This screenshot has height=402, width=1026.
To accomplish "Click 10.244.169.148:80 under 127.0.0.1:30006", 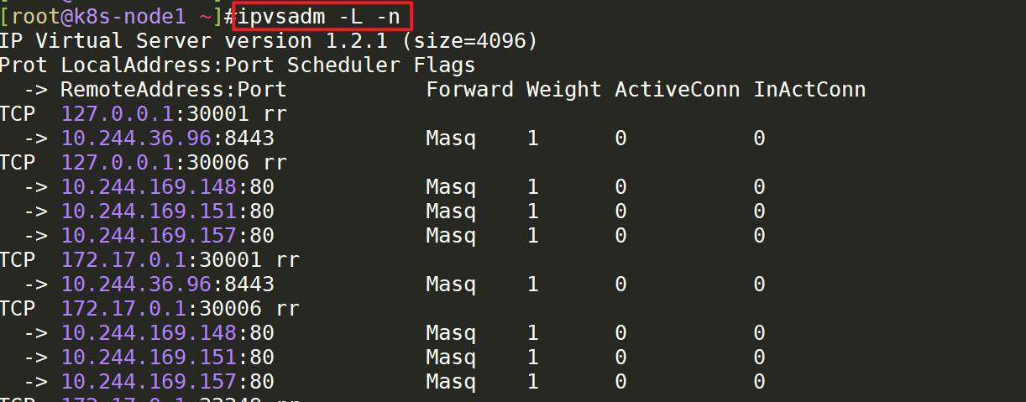I will 168,186.
